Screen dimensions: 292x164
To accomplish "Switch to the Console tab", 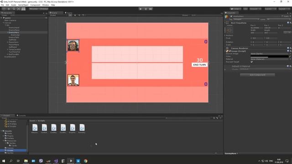I will coord(21,115).
